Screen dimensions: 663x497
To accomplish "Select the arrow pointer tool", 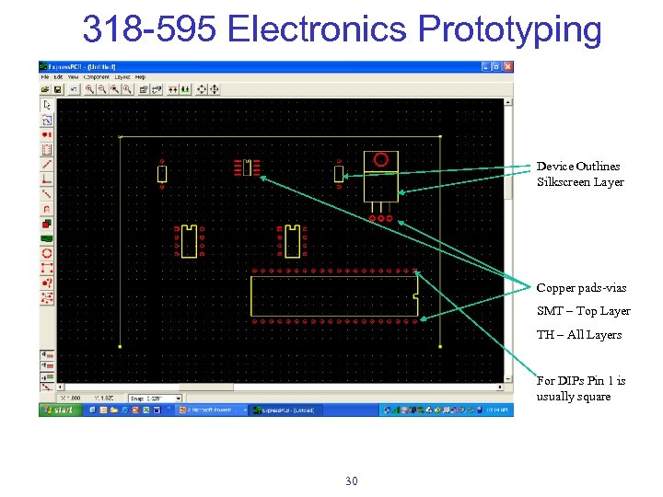I will pos(47,105).
